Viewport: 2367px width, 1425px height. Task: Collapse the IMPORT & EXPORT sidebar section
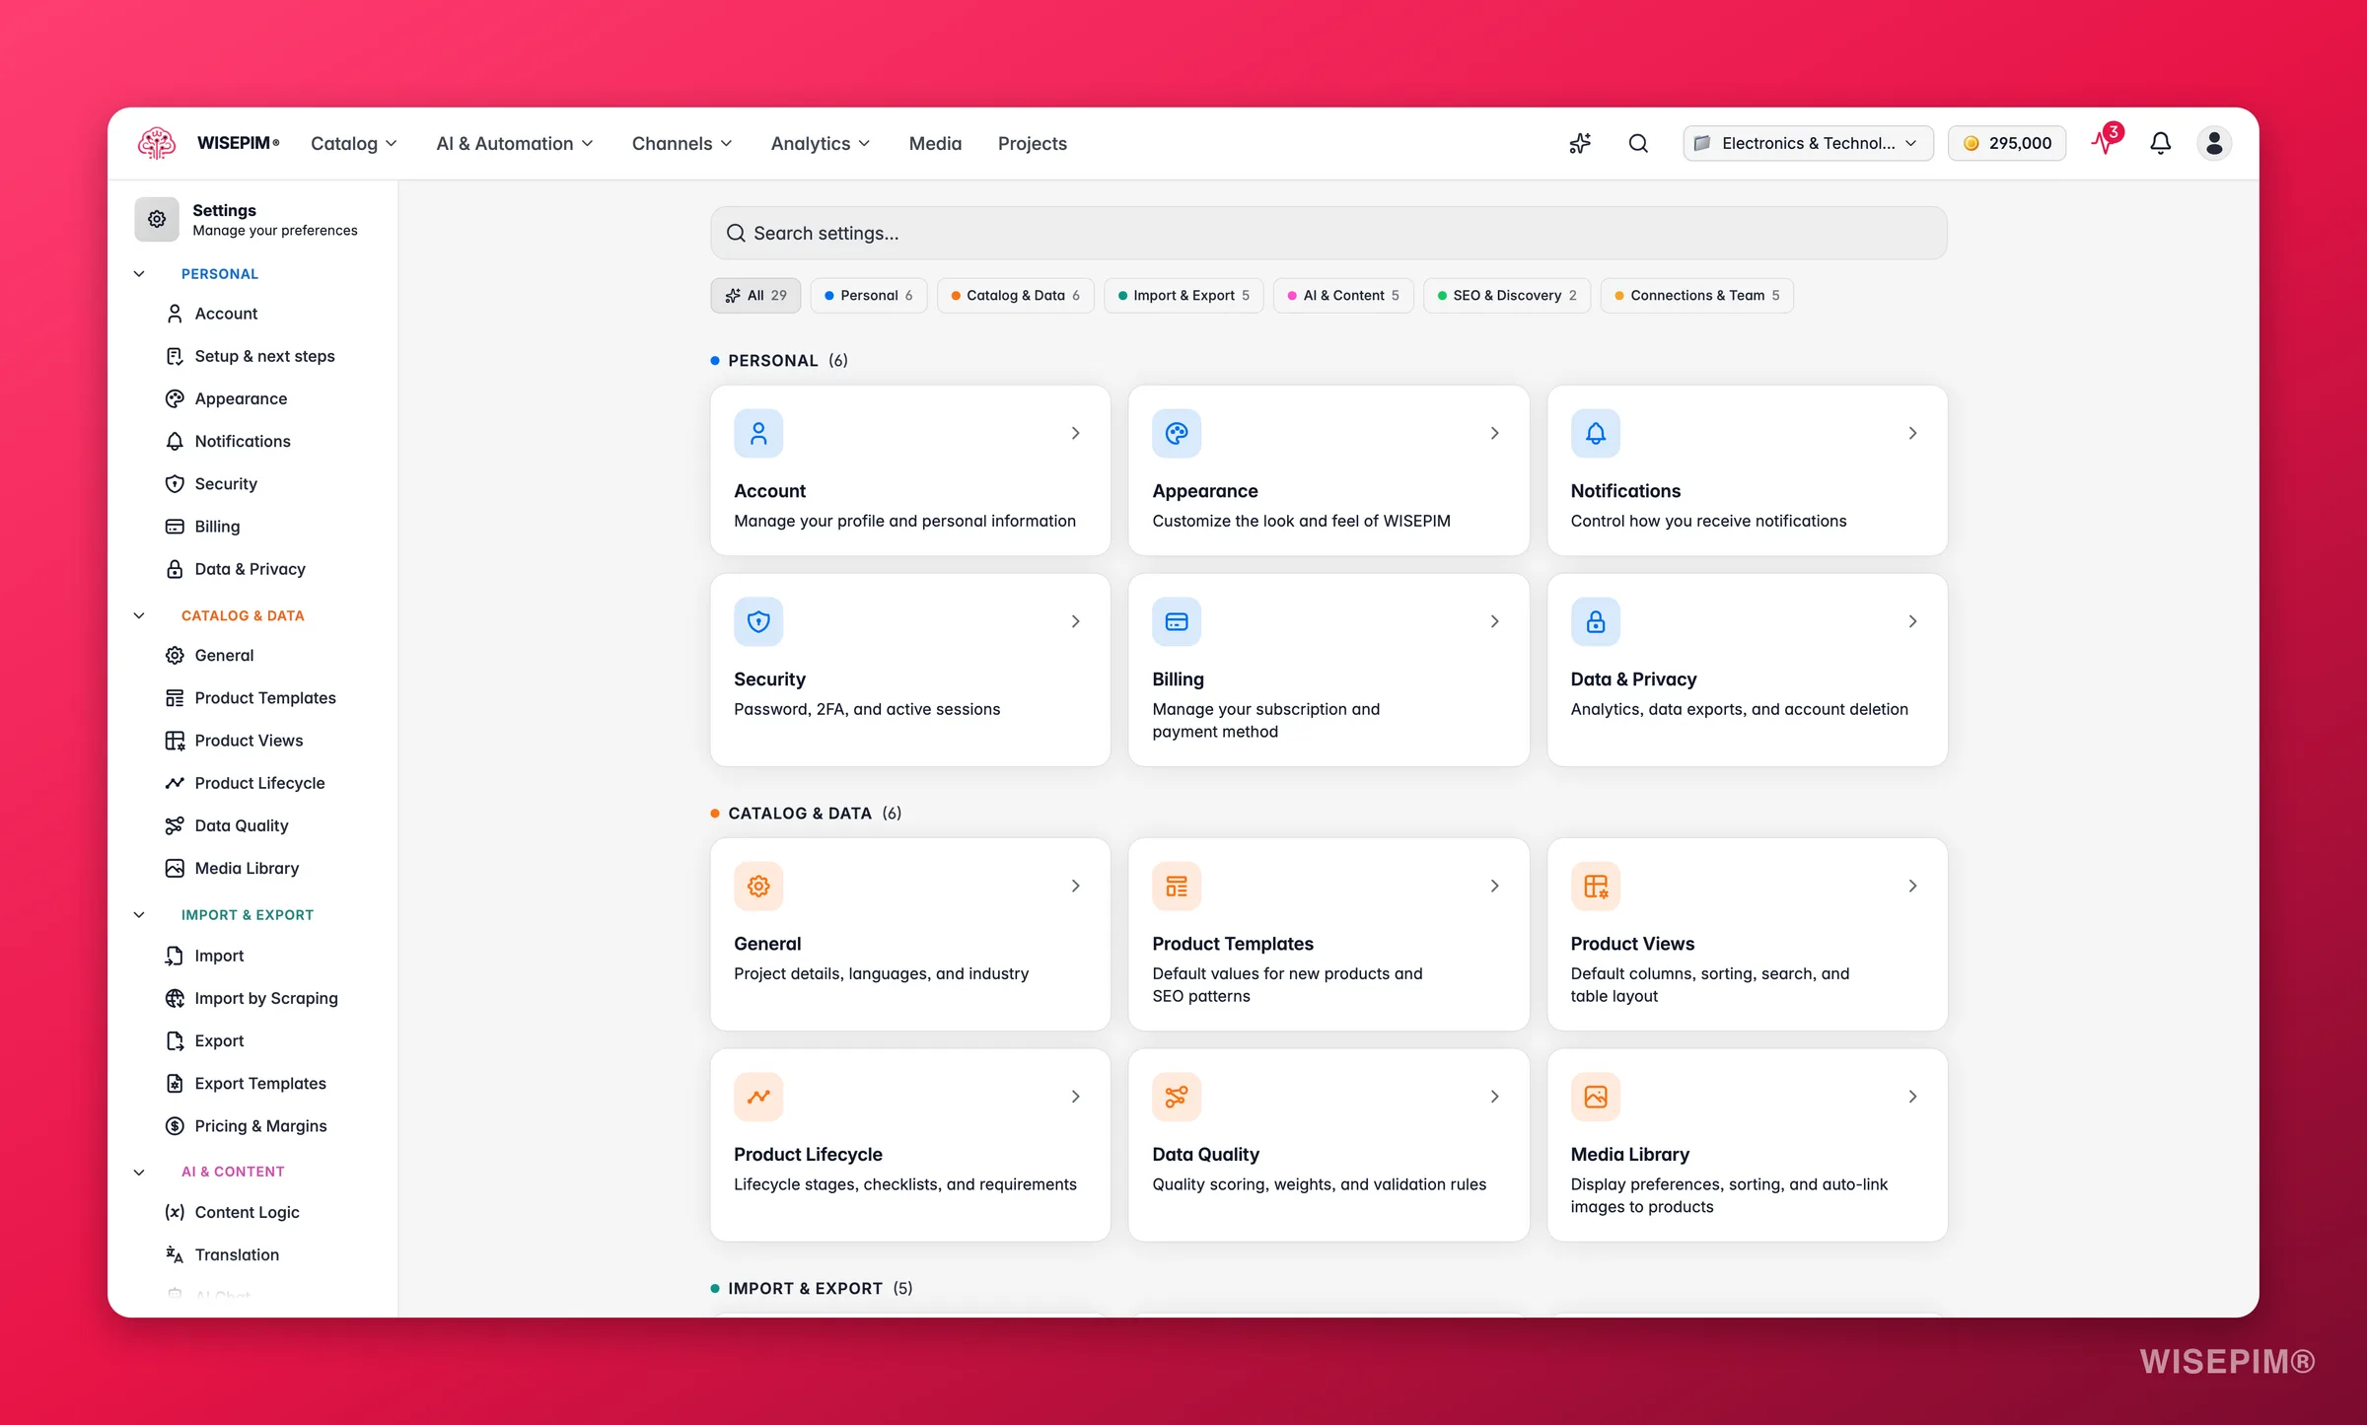(x=139, y=914)
